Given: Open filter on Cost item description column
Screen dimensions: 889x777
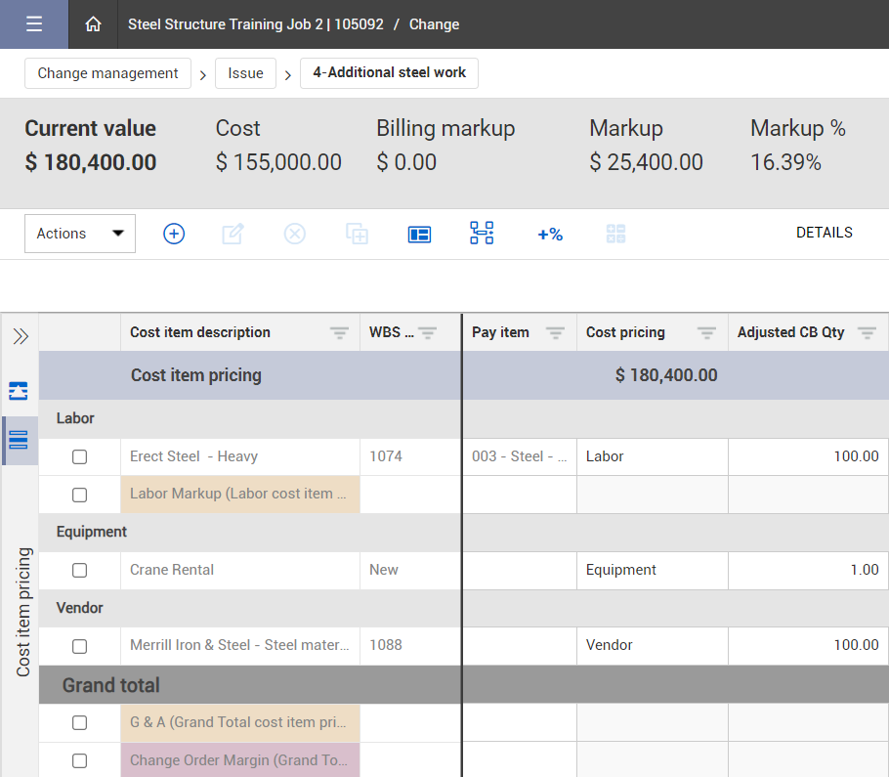Looking at the screenshot, I should 339,333.
